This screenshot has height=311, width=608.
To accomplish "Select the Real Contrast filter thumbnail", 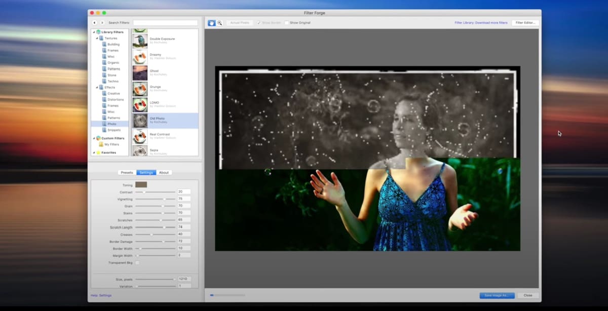I will (x=140, y=137).
